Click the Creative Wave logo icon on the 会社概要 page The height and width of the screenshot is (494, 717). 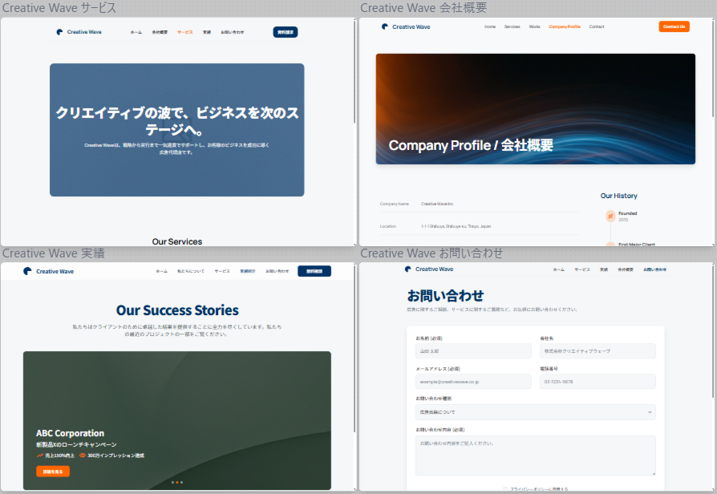tap(385, 26)
